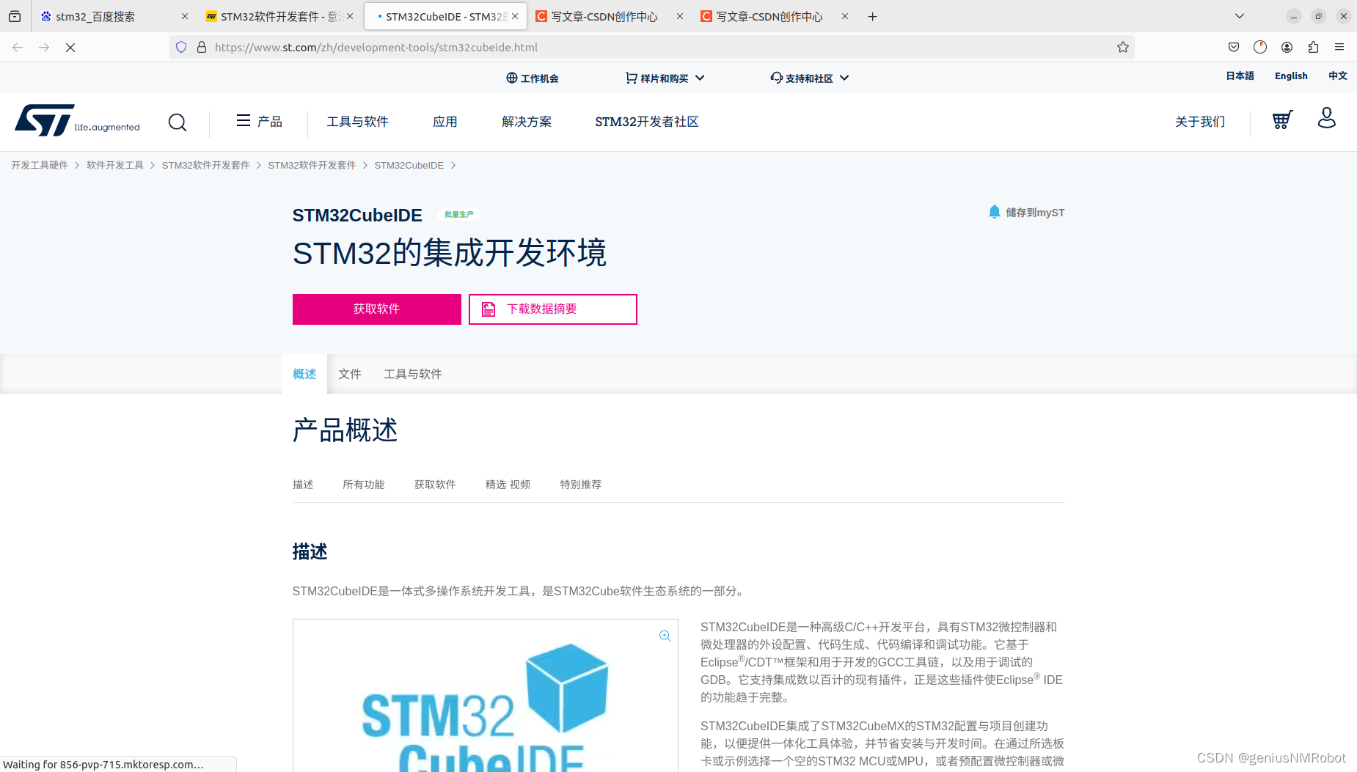Open the 产品 hamburger menu

(x=260, y=121)
